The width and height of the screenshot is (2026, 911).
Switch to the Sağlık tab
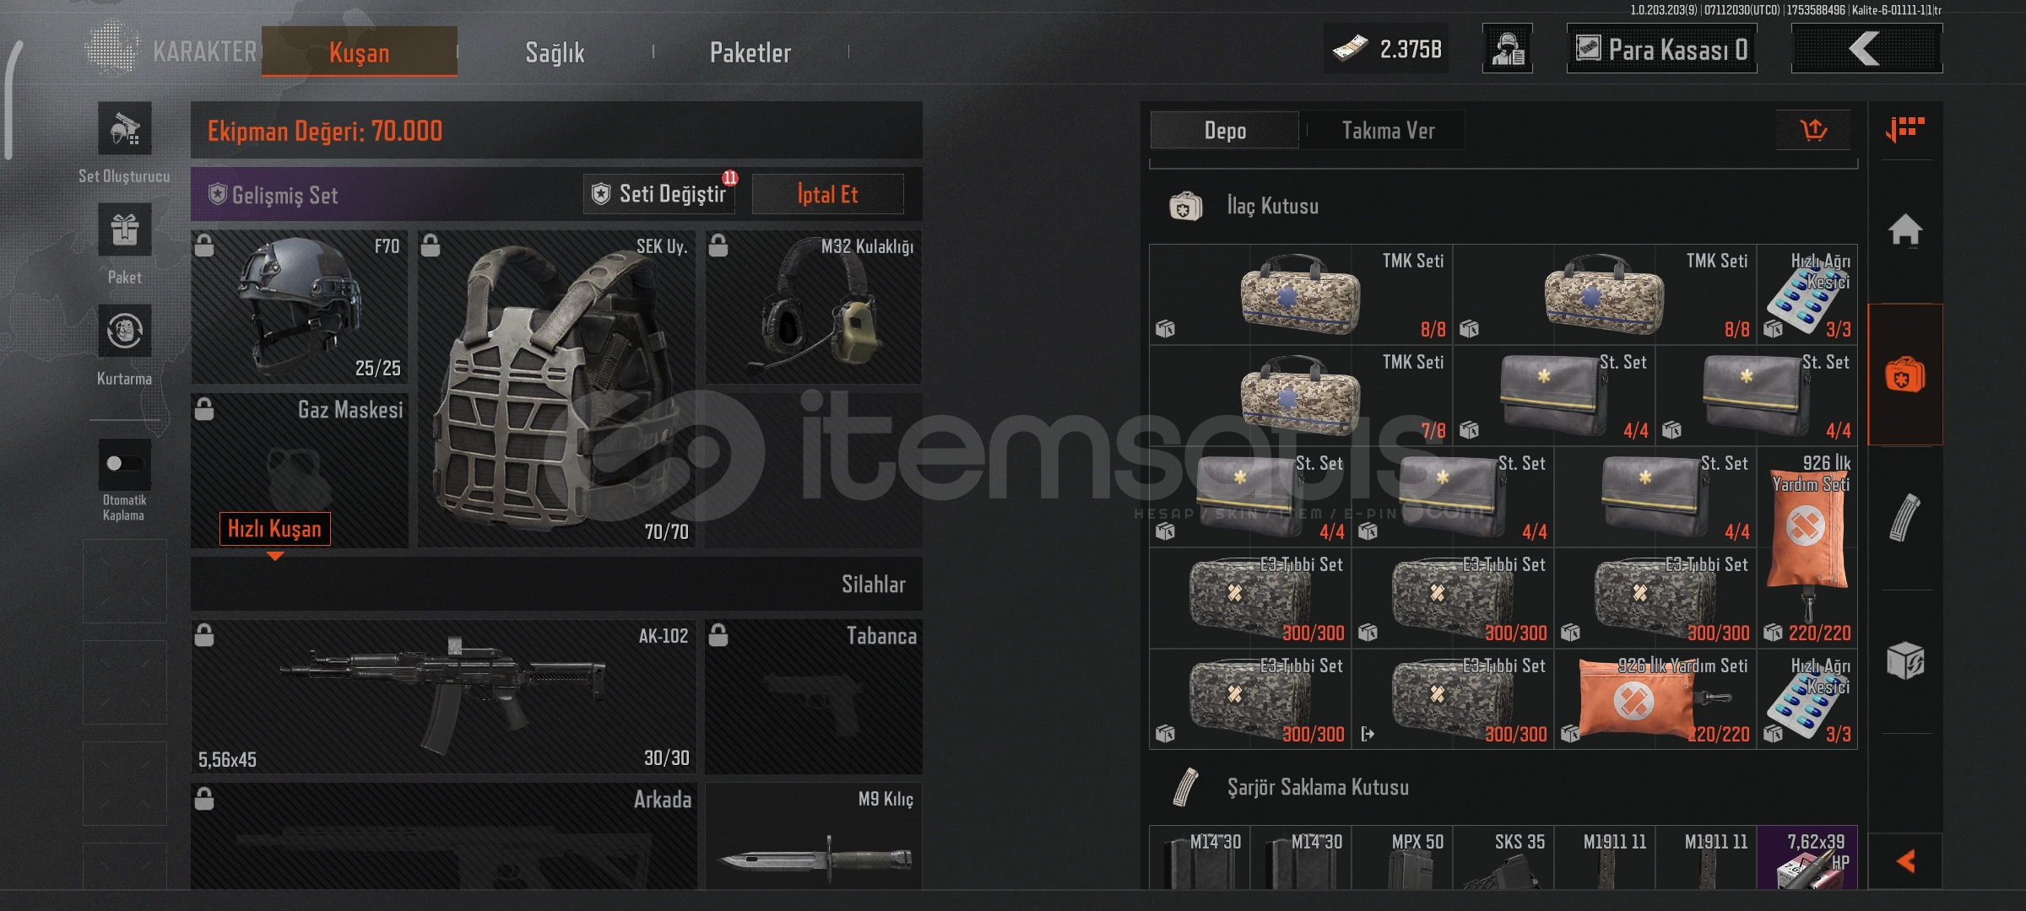pos(555,52)
